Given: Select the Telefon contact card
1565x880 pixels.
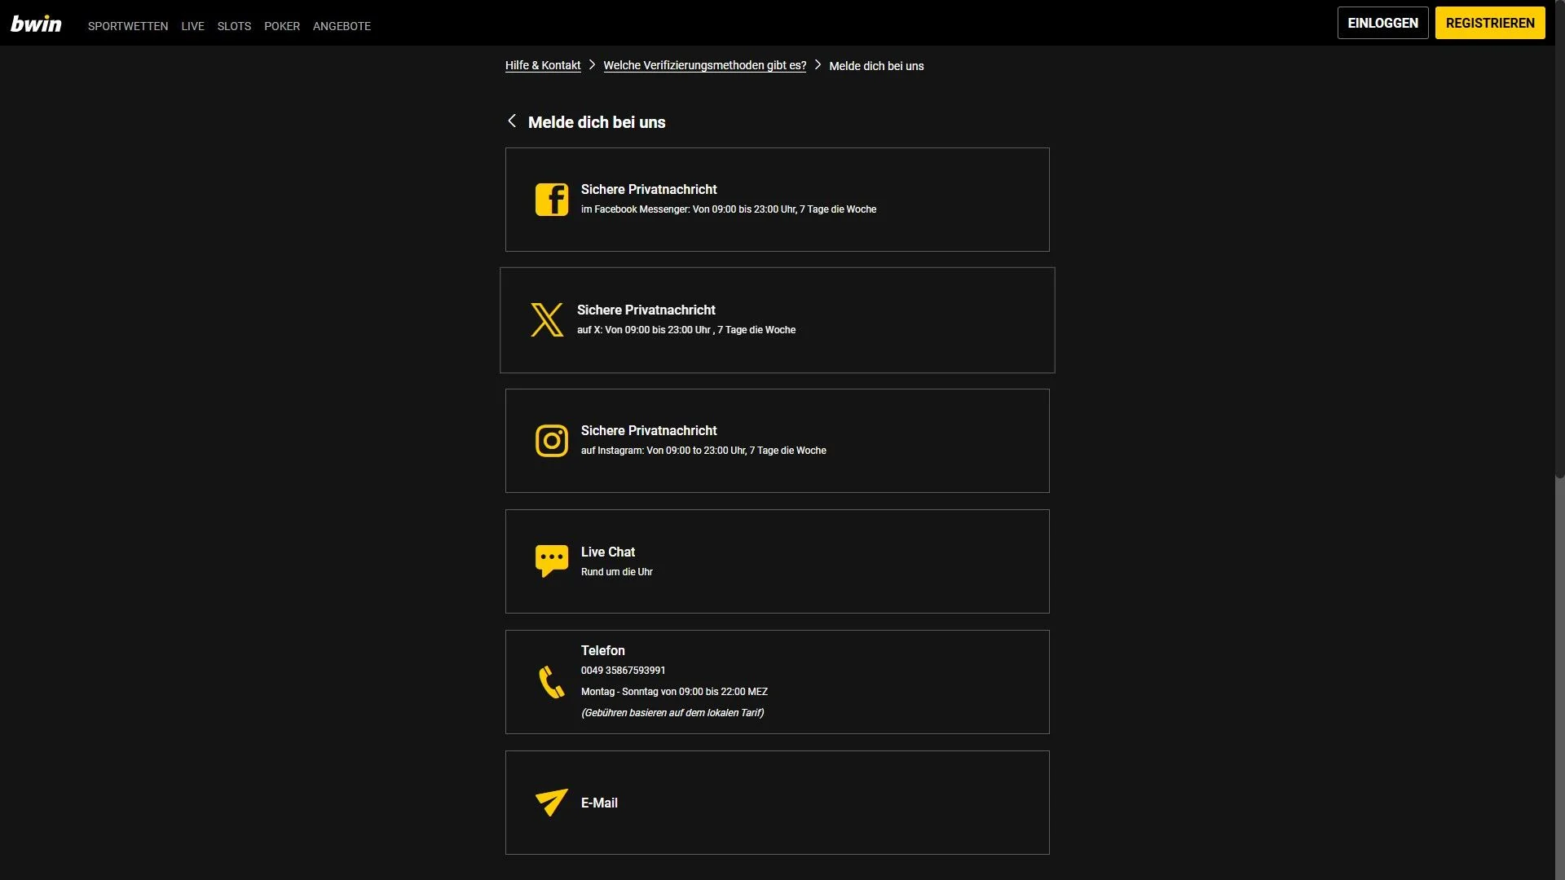Looking at the screenshot, I should point(778,681).
